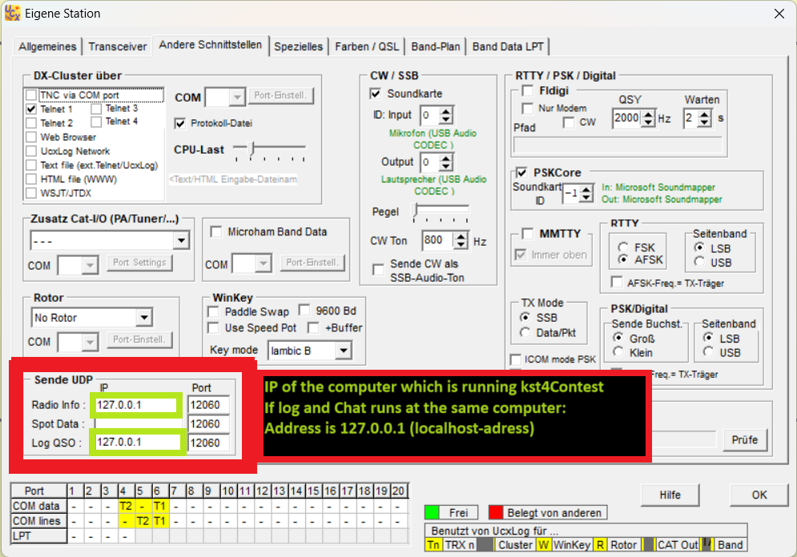
Task: Enable the Paddle Swap checkbox
Action: click(x=213, y=311)
